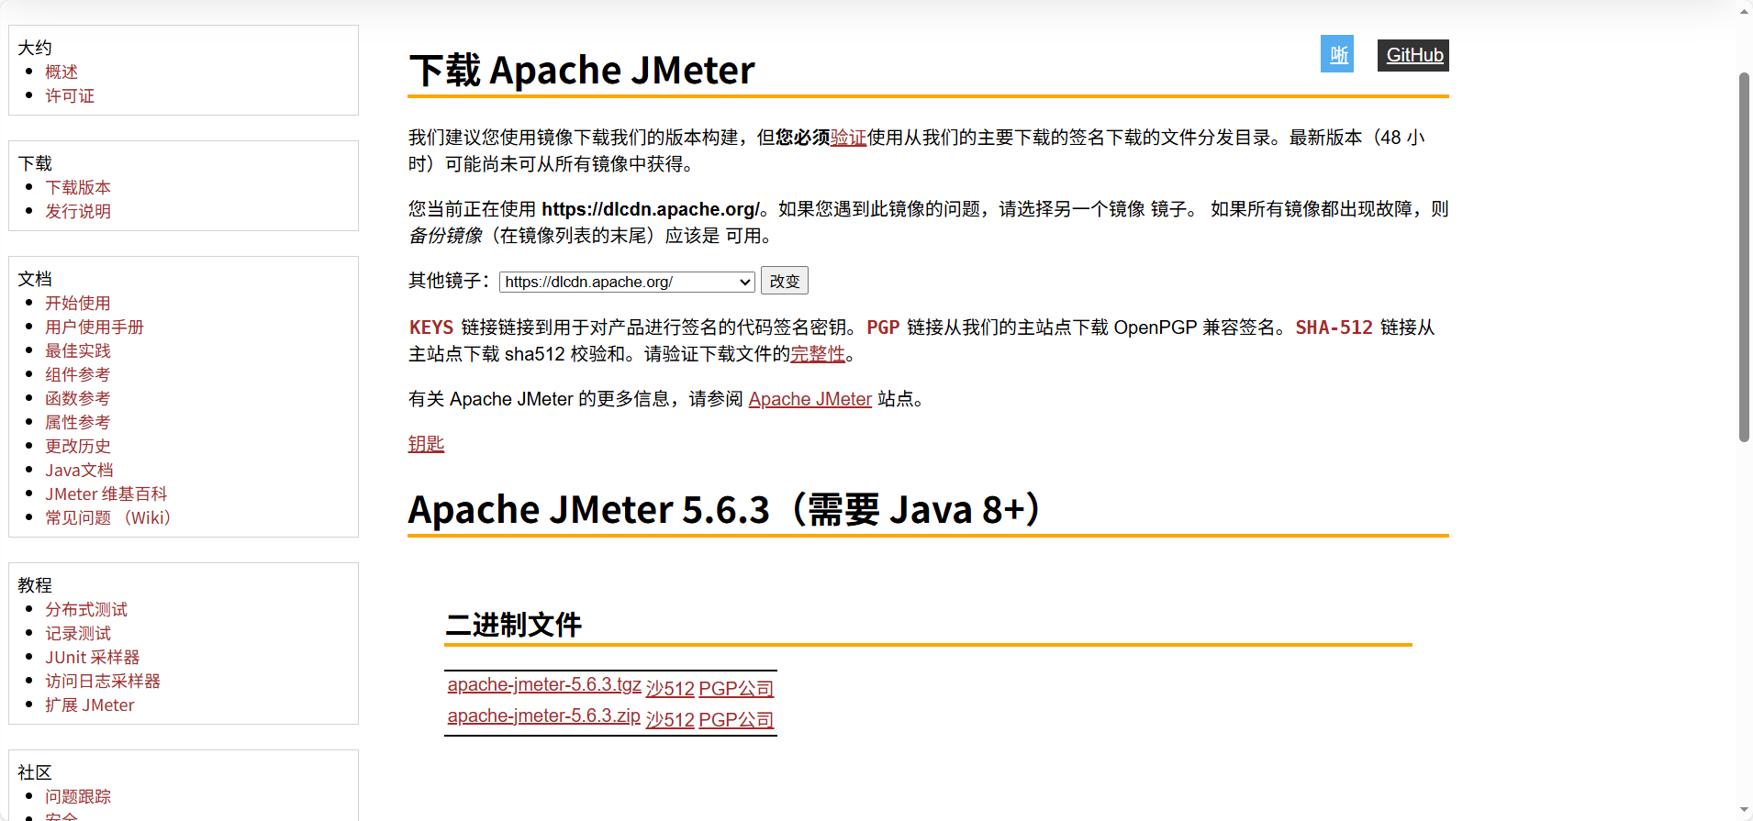
Task: Open 分布式测试 tutorial link
Action: (86, 609)
